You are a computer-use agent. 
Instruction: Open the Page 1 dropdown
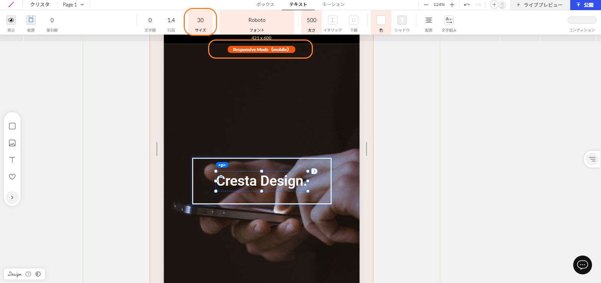(x=73, y=5)
